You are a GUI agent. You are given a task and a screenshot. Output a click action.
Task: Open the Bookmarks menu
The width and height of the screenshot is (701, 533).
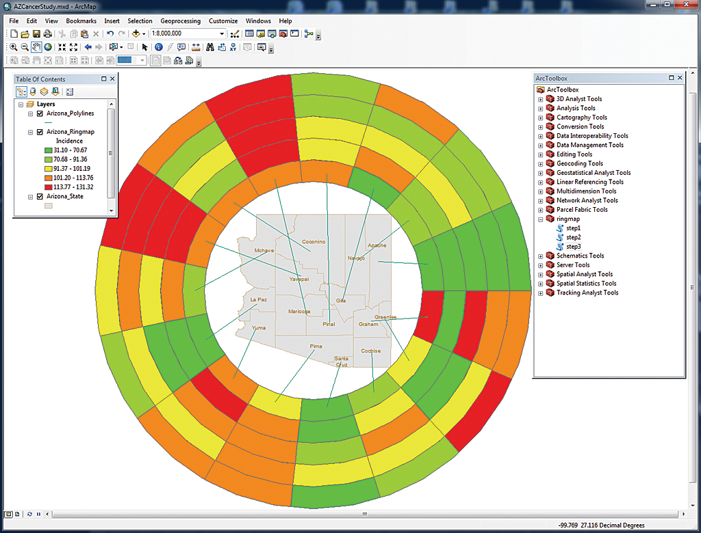coord(81,21)
